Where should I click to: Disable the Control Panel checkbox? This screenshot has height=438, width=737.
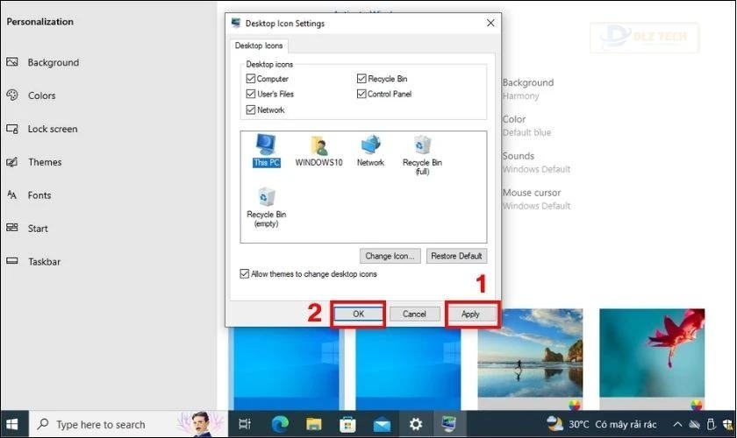click(361, 94)
